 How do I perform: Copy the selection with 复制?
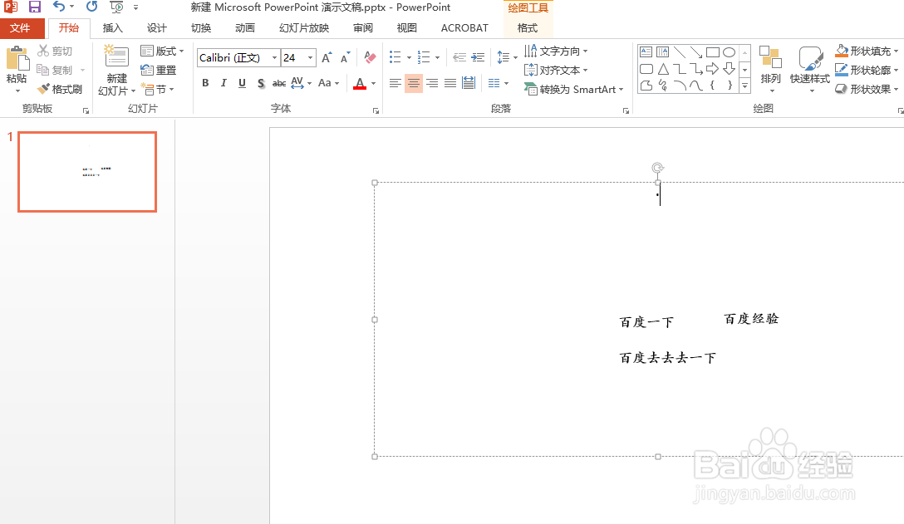[x=56, y=70]
